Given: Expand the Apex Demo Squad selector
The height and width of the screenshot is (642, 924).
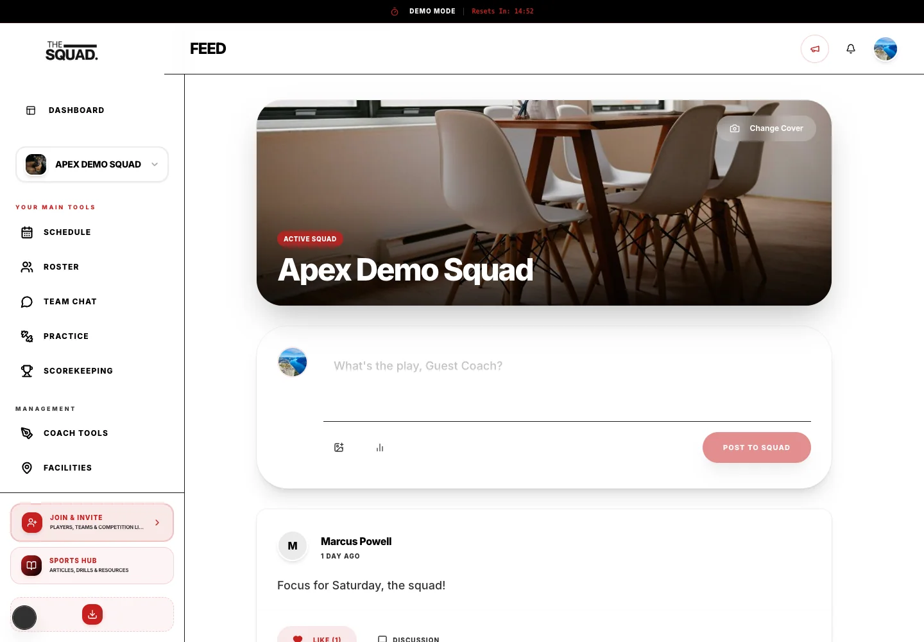Looking at the screenshot, I should pos(92,164).
